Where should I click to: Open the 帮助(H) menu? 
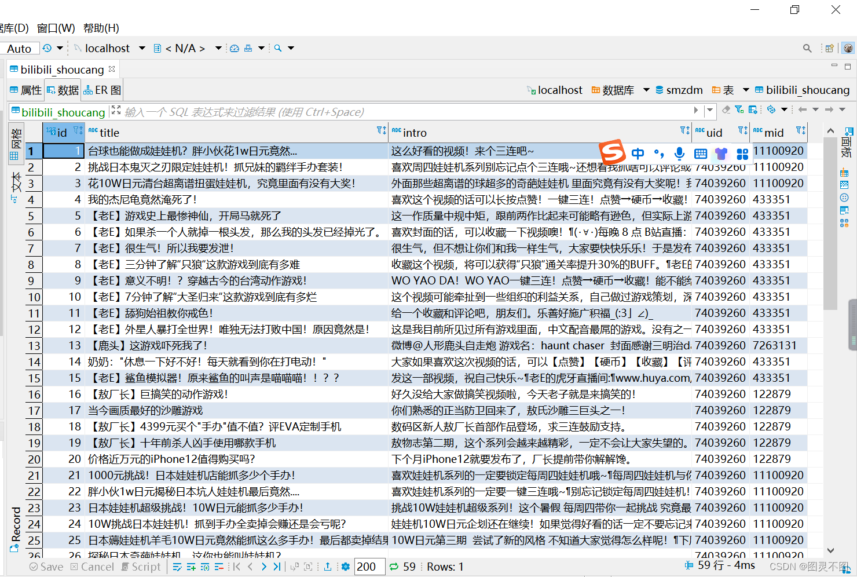101,28
